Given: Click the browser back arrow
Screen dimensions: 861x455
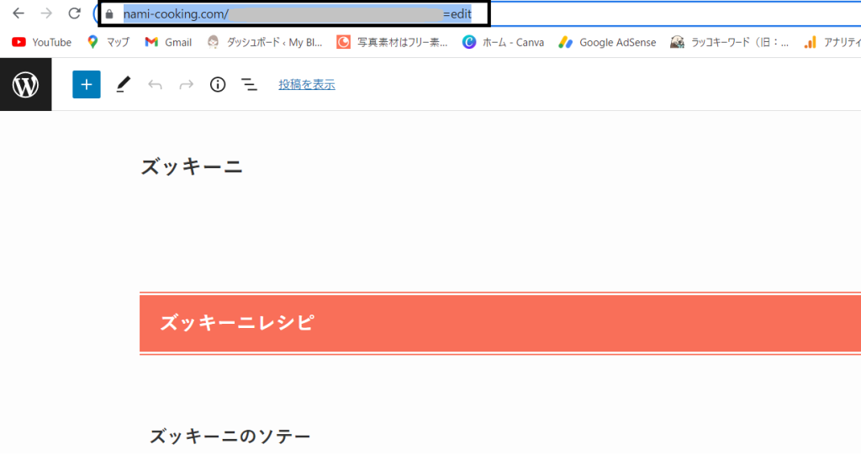Looking at the screenshot, I should (x=18, y=14).
